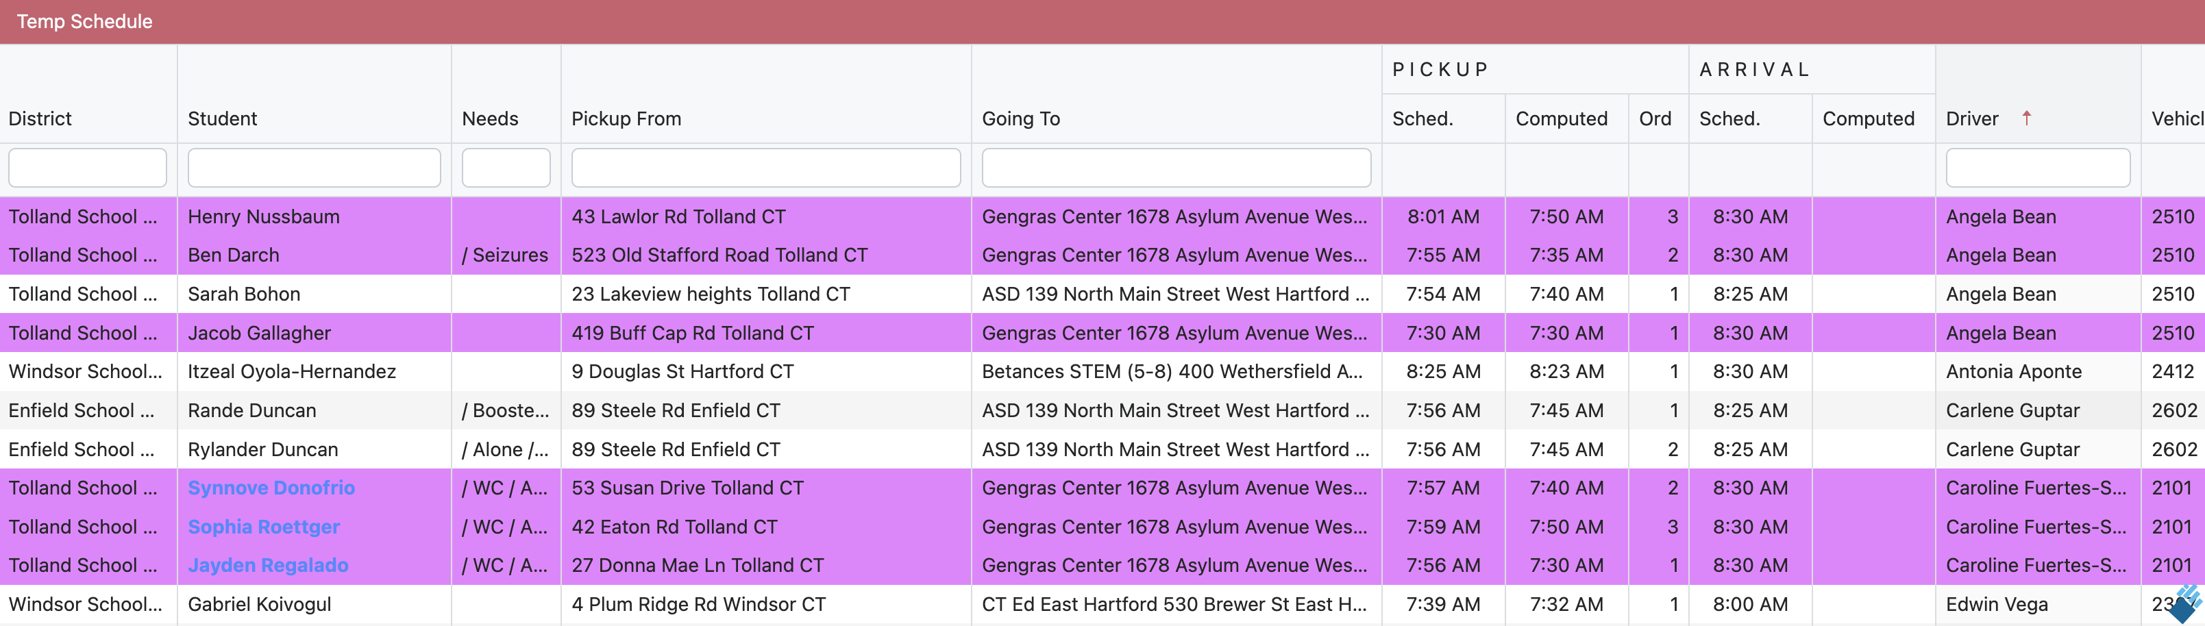Screen dimensions: 2205x626
Task: Click the '8:00 AM' arrival time cell
Action: tap(1749, 604)
